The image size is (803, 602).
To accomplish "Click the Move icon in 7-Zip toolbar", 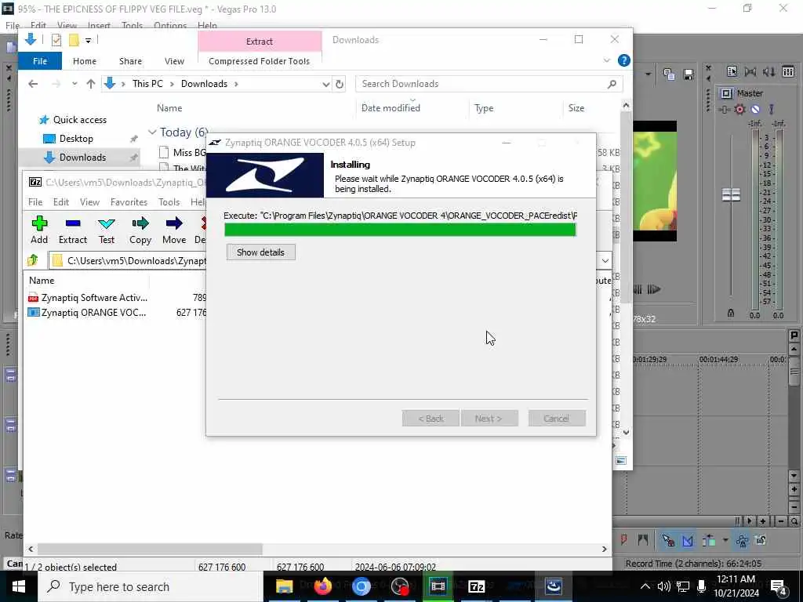I will [x=174, y=230].
